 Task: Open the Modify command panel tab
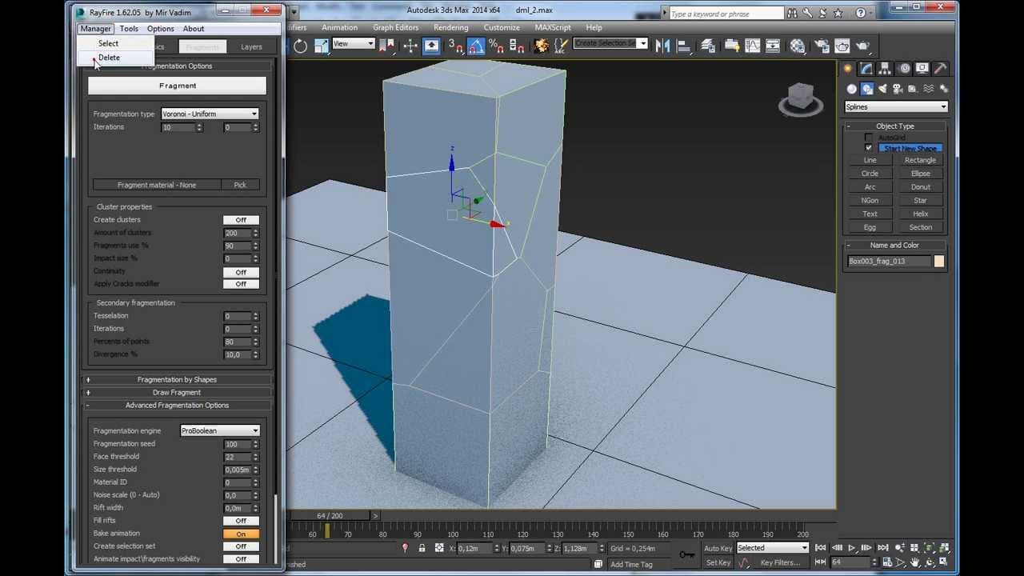866,69
